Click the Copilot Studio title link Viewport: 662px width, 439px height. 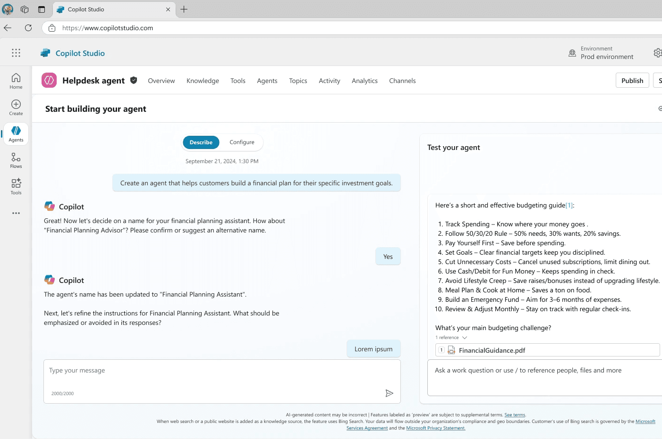[x=80, y=53]
